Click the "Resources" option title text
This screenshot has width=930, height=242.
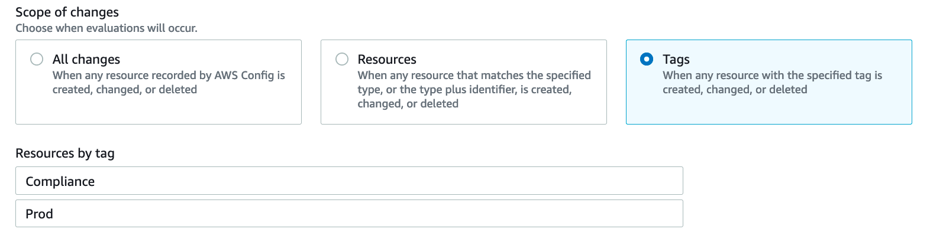387,59
